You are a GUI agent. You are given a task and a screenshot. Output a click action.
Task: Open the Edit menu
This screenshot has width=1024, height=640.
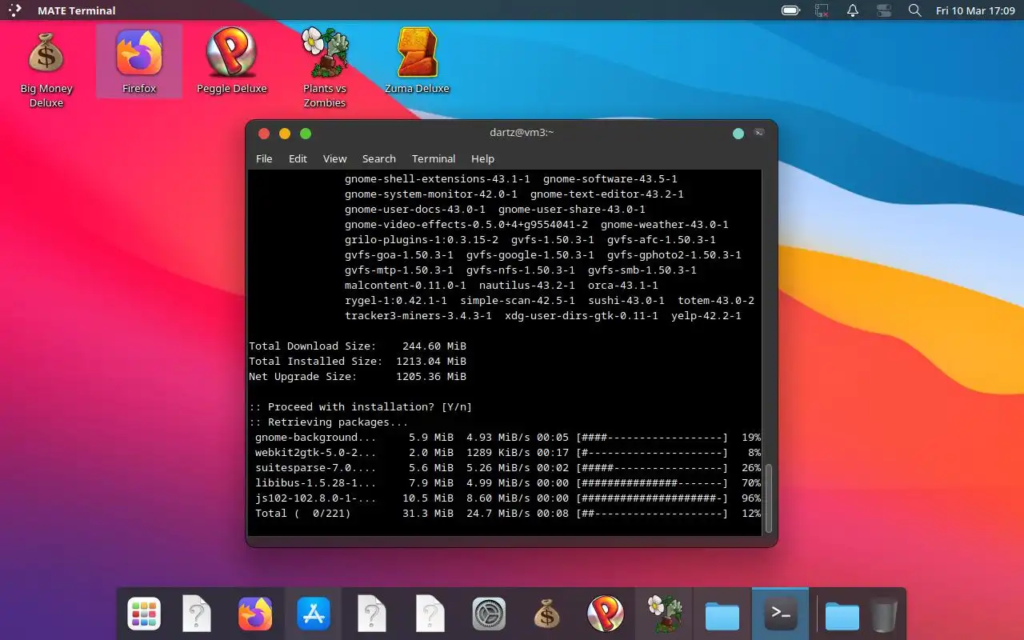(x=298, y=158)
